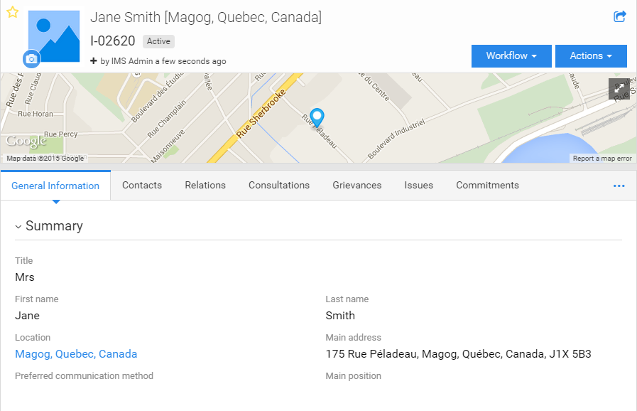Image resolution: width=637 pixels, height=411 pixels.
Task: Mark record as favorite with star icon
Action: point(13,12)
